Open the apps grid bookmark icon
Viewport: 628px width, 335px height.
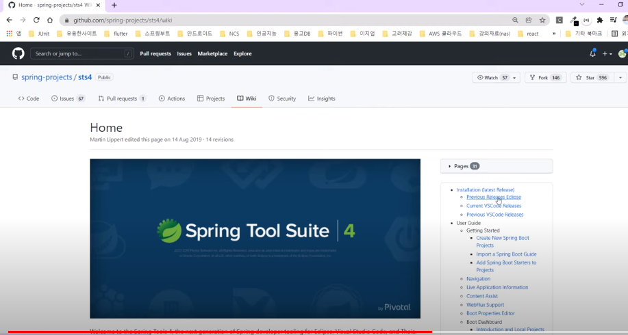click(9, 33)
